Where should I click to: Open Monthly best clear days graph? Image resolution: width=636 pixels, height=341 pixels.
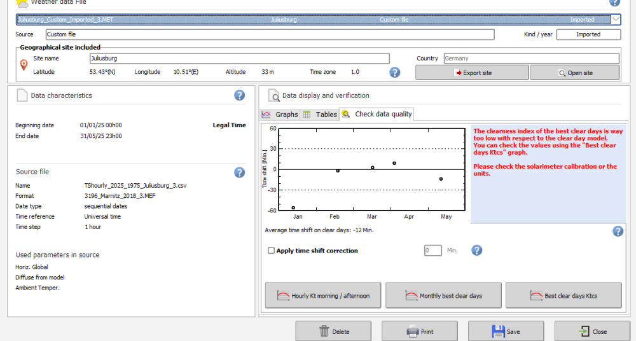[x=443, y=296]
